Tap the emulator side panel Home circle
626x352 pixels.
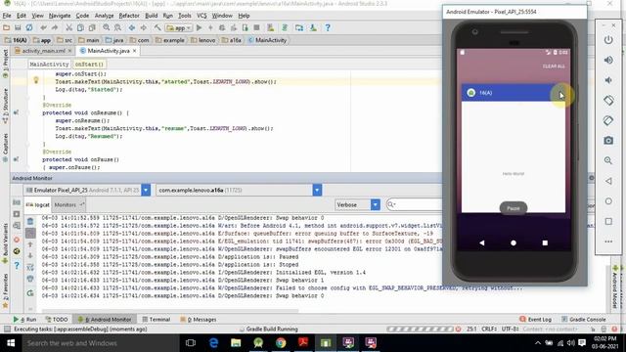point(608,201)
